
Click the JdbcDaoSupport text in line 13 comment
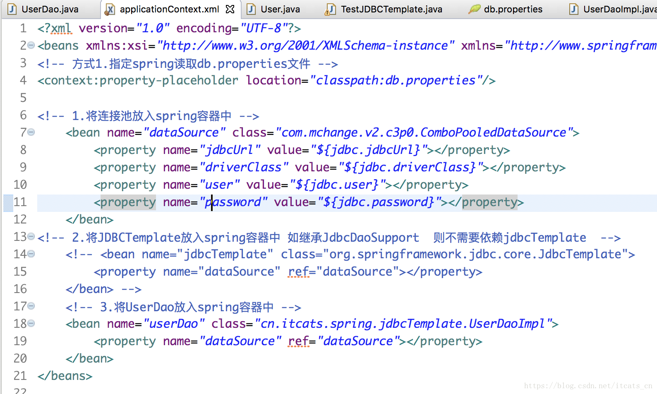(x=371, y=238)
